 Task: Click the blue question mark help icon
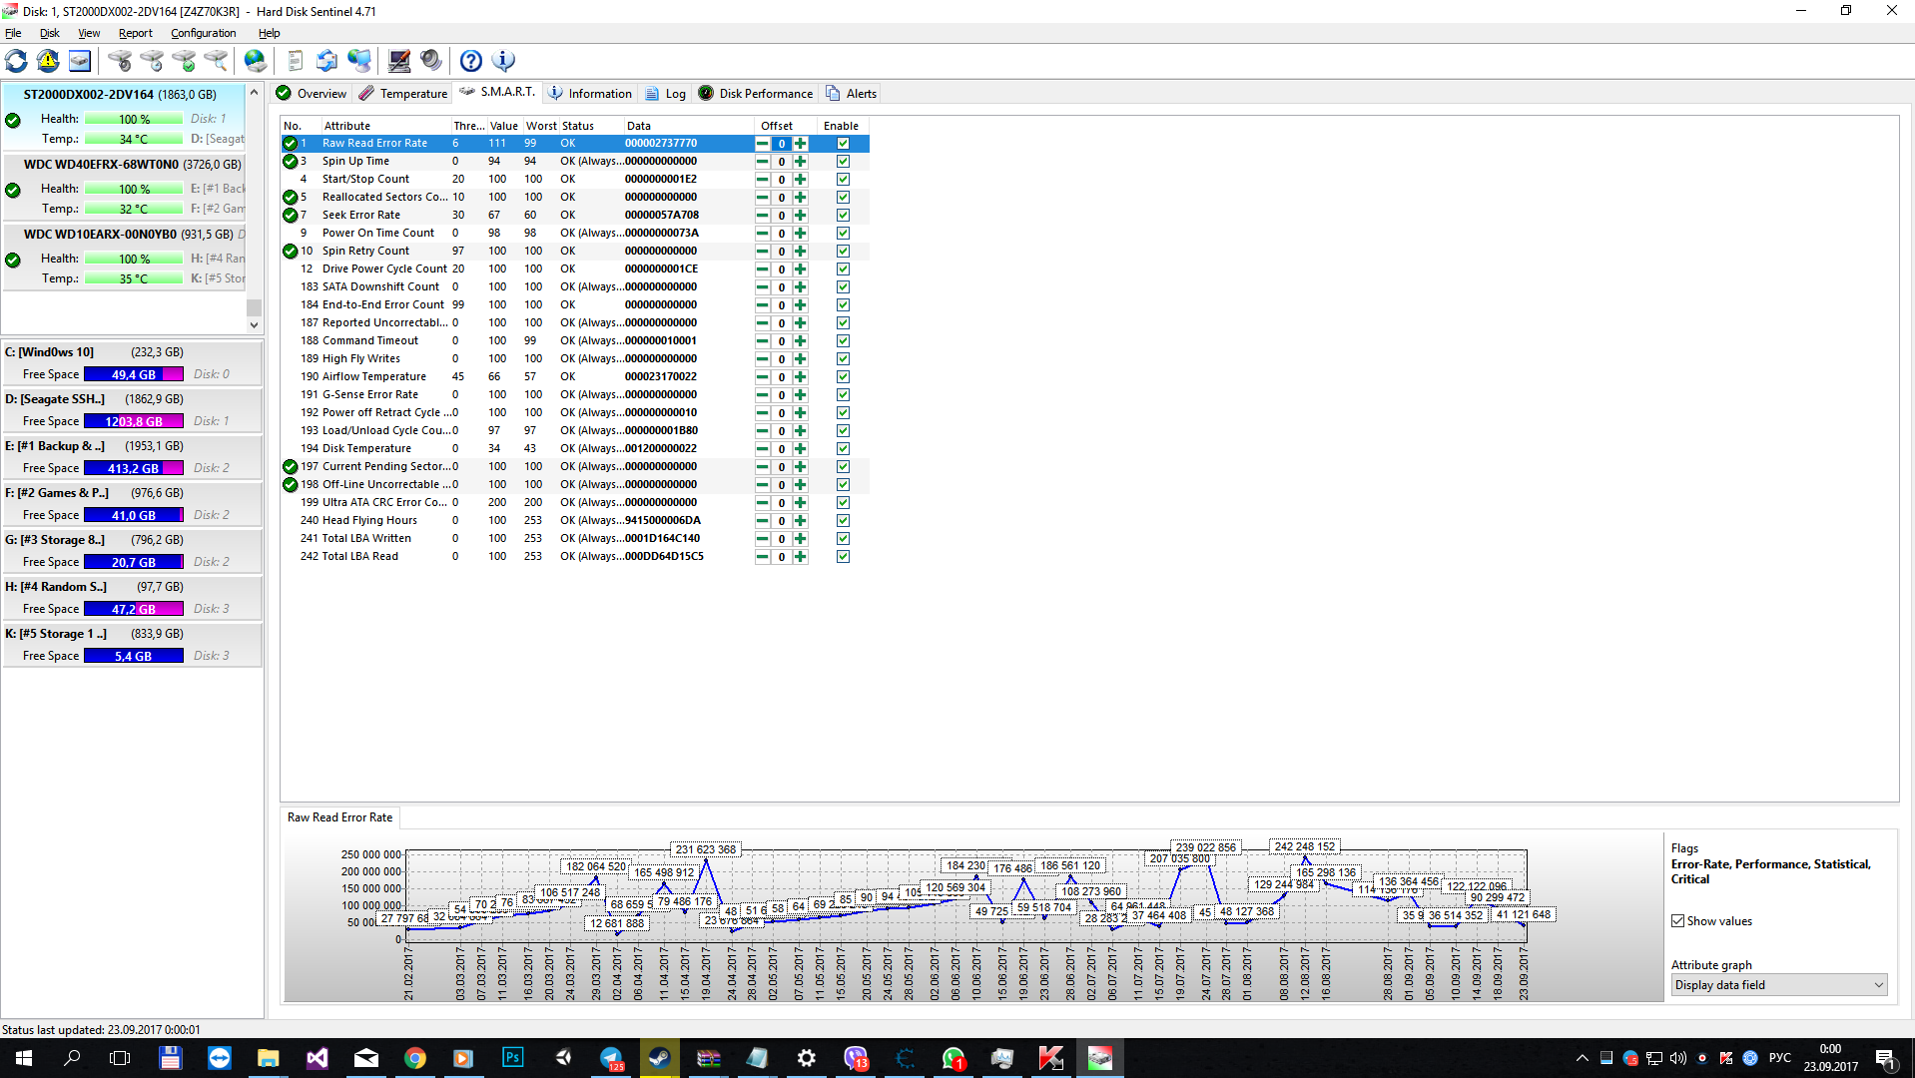pyautogui.click(x=470, y=61)
